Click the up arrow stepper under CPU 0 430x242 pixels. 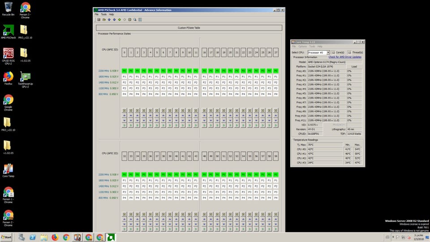125,115
